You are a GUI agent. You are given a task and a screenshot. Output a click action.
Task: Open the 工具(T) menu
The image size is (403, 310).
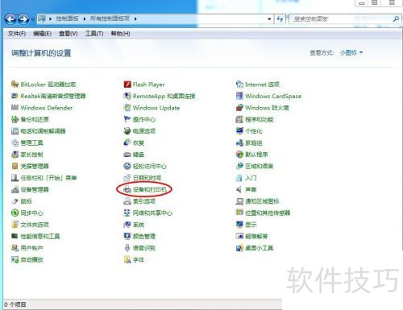click(94, 34)
